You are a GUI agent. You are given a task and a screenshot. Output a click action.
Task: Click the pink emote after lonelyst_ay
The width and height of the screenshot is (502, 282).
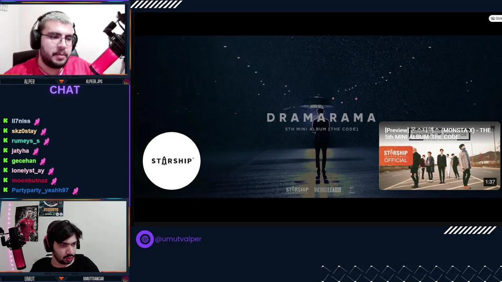(x=51, y=171)
